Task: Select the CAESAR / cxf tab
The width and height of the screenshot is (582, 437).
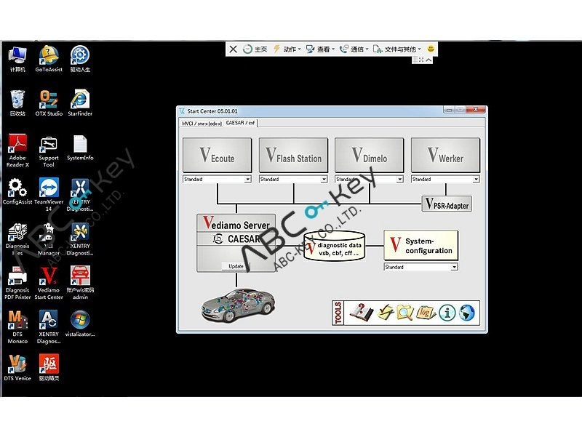Action: (240, 123)
